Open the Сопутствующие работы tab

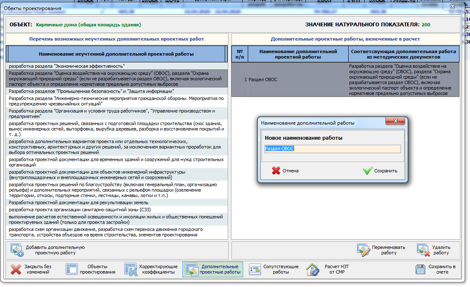[x=274, y=269]
